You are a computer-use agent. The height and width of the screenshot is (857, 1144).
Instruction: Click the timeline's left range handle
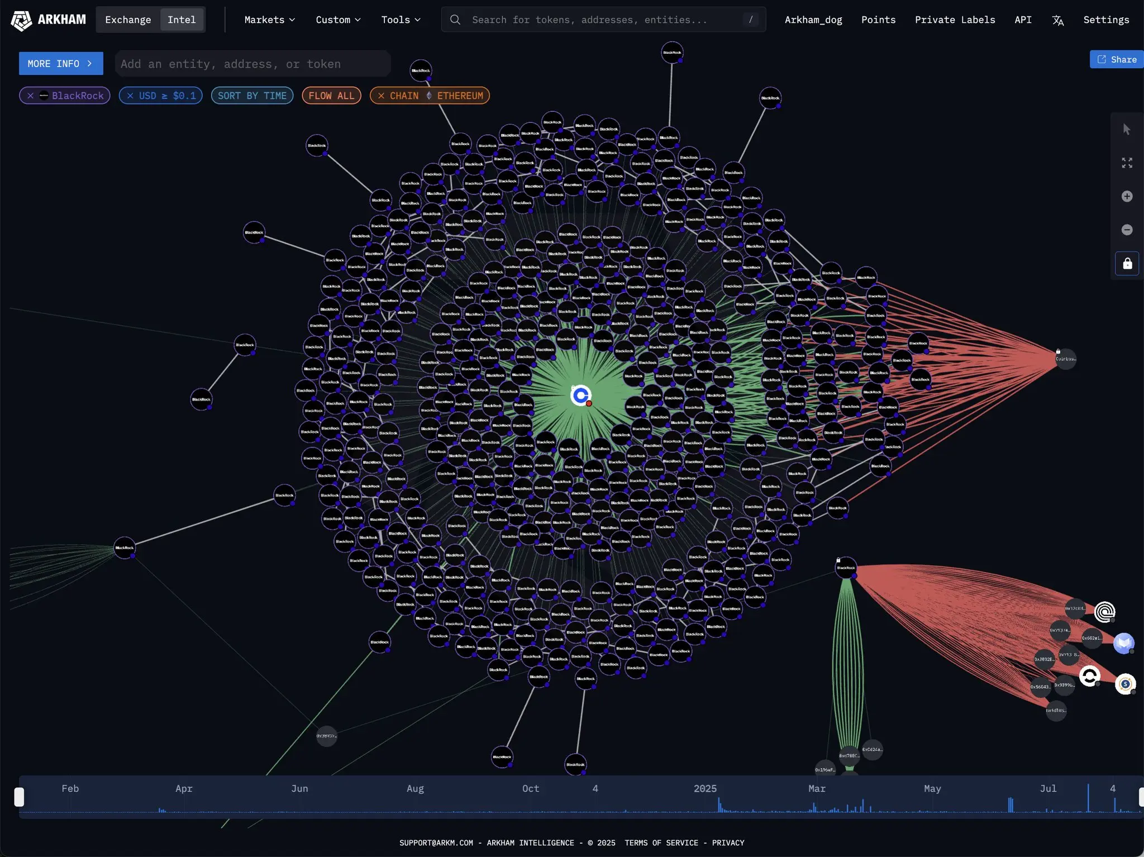[x=19, y=797]
